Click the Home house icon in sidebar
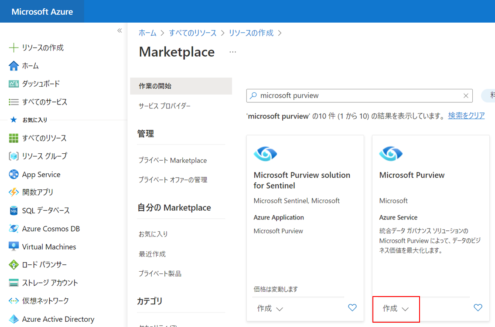This screenshot has height=327, width=495. pyautogui.click(x=14, y=66)
